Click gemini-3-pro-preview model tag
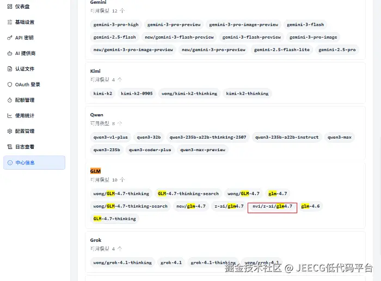Screen dimensions: 381x281 click(174, 24)
